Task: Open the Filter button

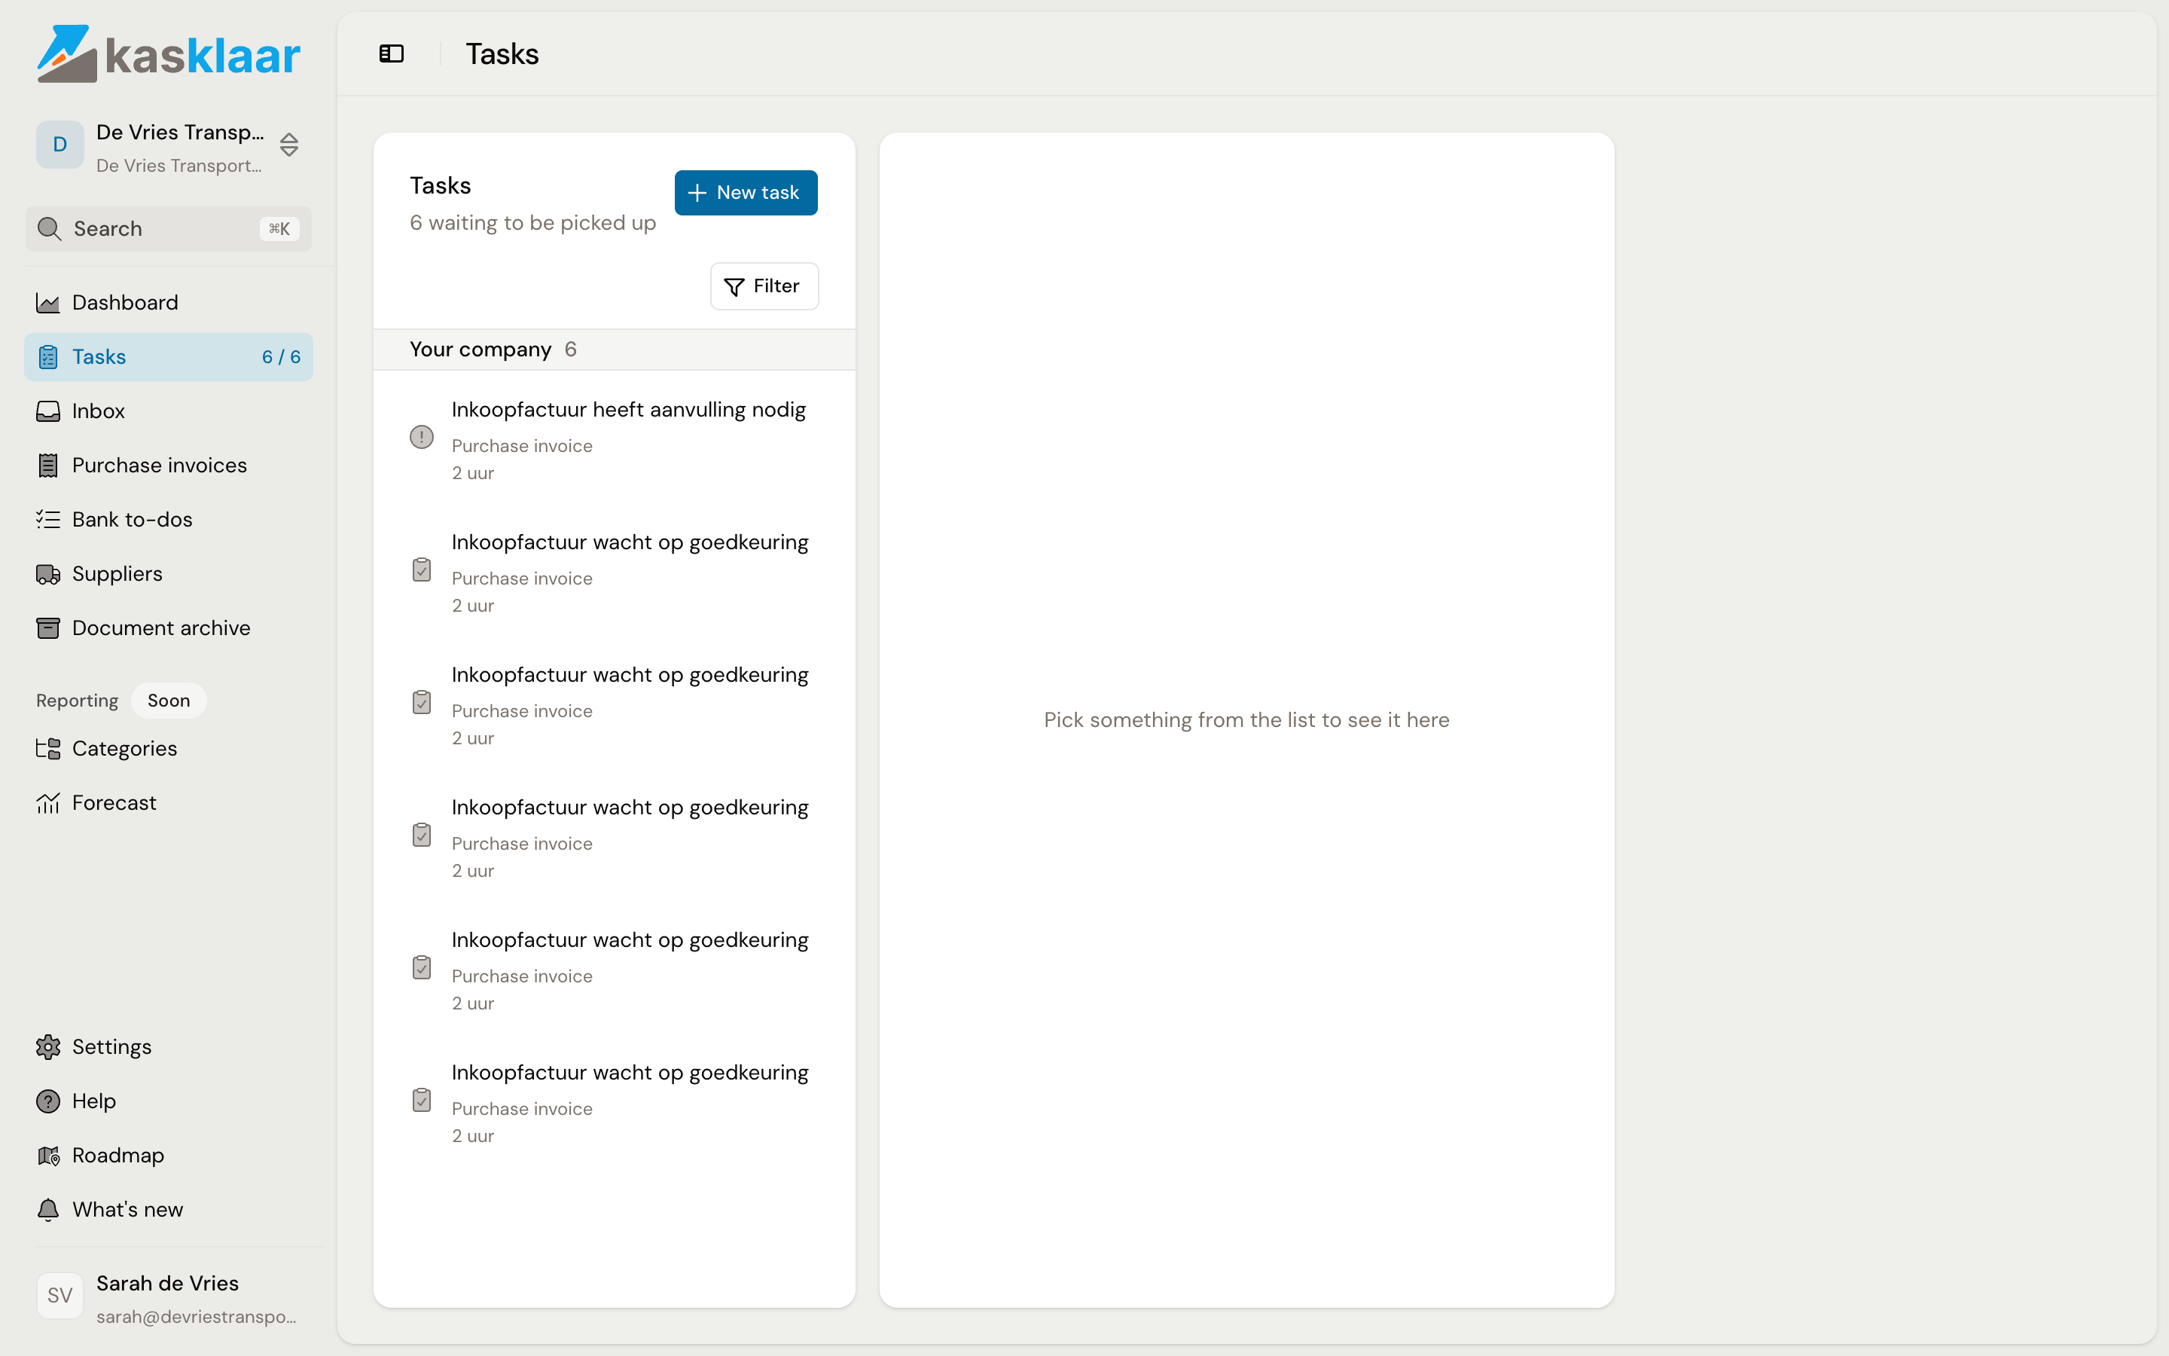Action: [x=764, y=286]
